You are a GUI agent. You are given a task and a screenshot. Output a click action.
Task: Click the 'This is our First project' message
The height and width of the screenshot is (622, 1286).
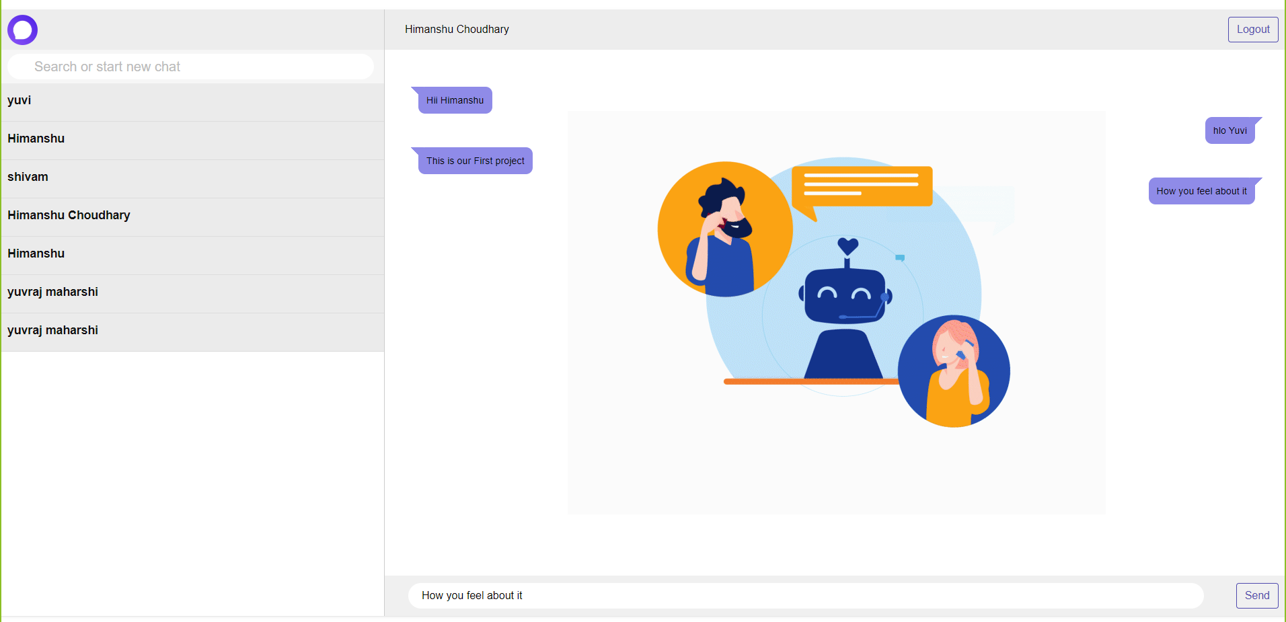click(475, 160)
